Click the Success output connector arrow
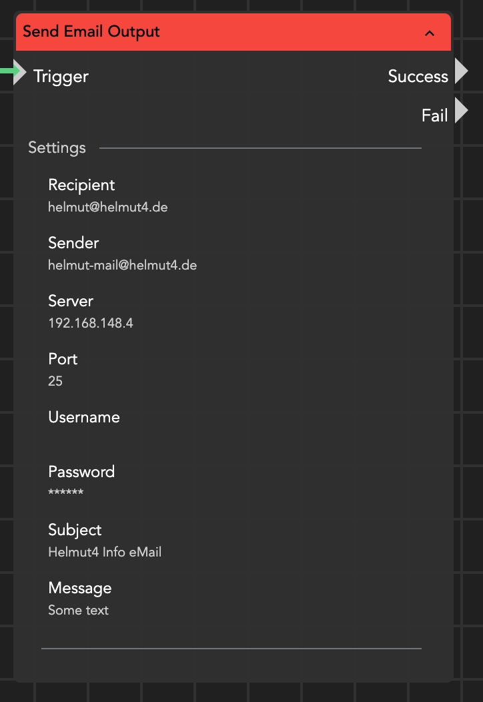483x702 pixels. (x=462, y=71)
